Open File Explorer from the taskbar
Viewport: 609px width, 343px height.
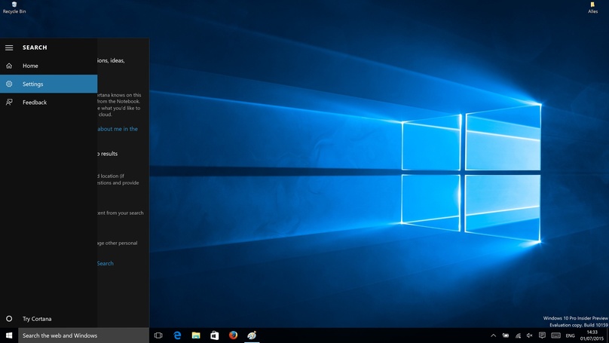196,335
